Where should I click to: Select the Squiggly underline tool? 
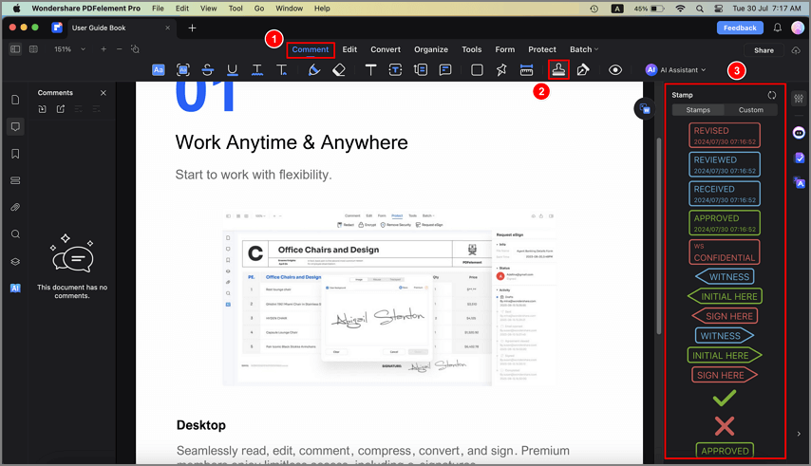coord(257,69)
